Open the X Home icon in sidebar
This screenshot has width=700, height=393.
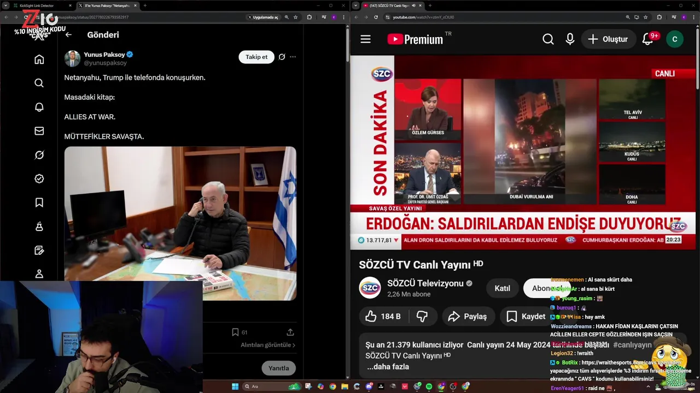tap(39, 59)
